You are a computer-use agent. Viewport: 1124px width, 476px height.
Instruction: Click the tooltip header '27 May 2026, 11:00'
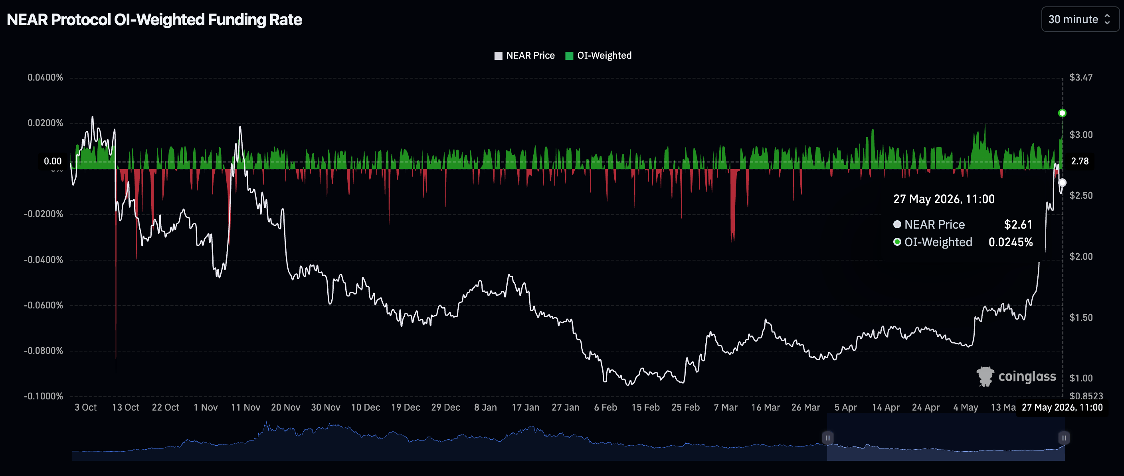pos(944,199)
